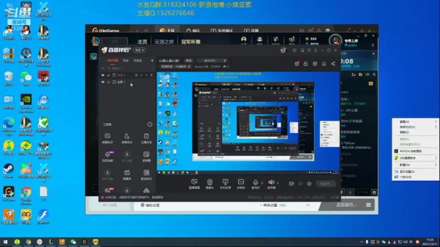The height and width of the screenshot is (247, 440).
Task: Click the 正在运行 button in WeGame
Action: point(346,205)
